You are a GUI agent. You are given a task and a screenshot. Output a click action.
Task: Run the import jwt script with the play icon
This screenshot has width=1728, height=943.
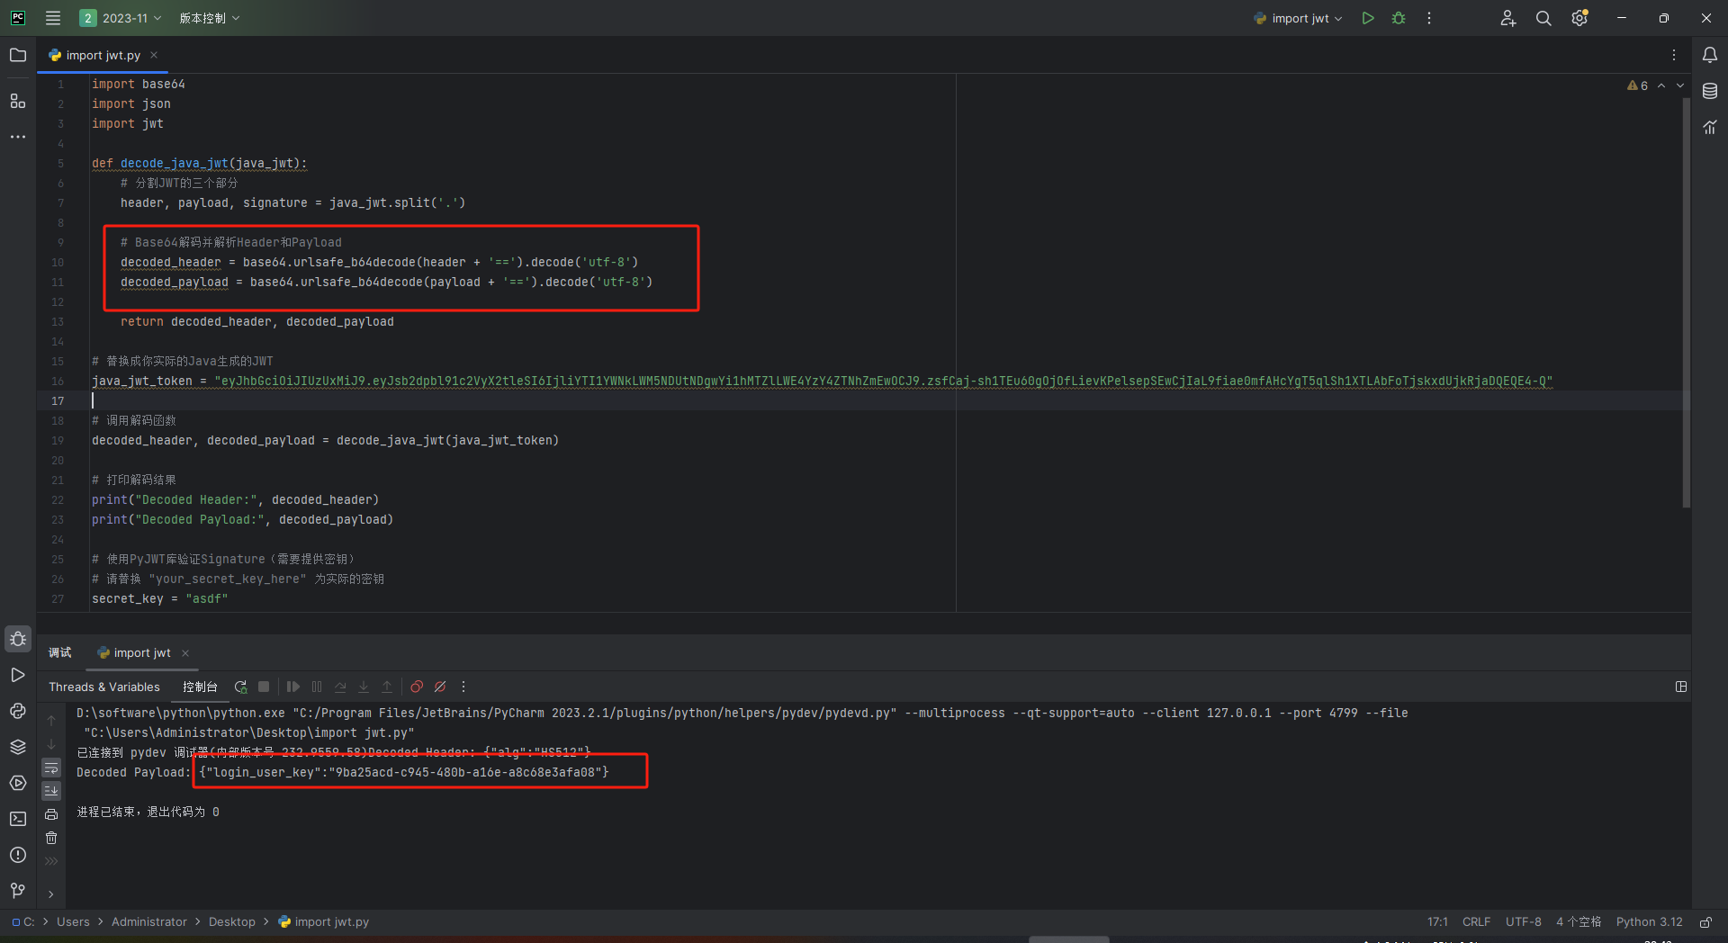coord(1367,18)
